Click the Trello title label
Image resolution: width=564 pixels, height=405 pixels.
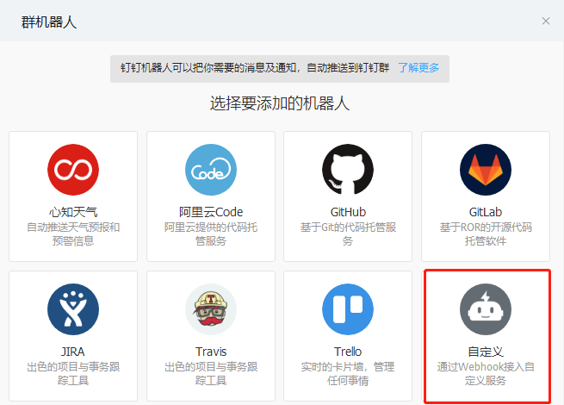point(348,352)
